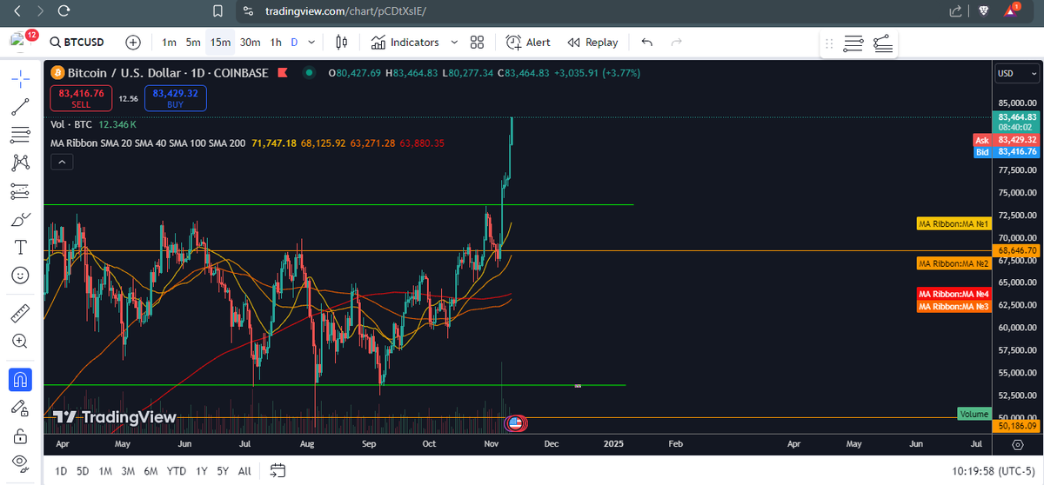The width and height of the screenshot is (1044, 485).
Task: Undo the last chart action
Action: coord(646,42)
